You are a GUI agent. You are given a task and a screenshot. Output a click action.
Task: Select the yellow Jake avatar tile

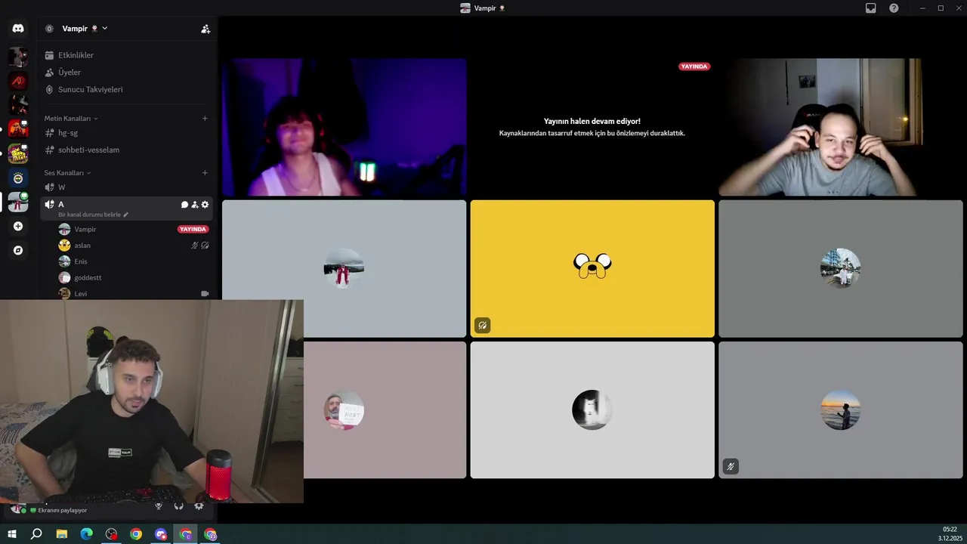point(592,268)
